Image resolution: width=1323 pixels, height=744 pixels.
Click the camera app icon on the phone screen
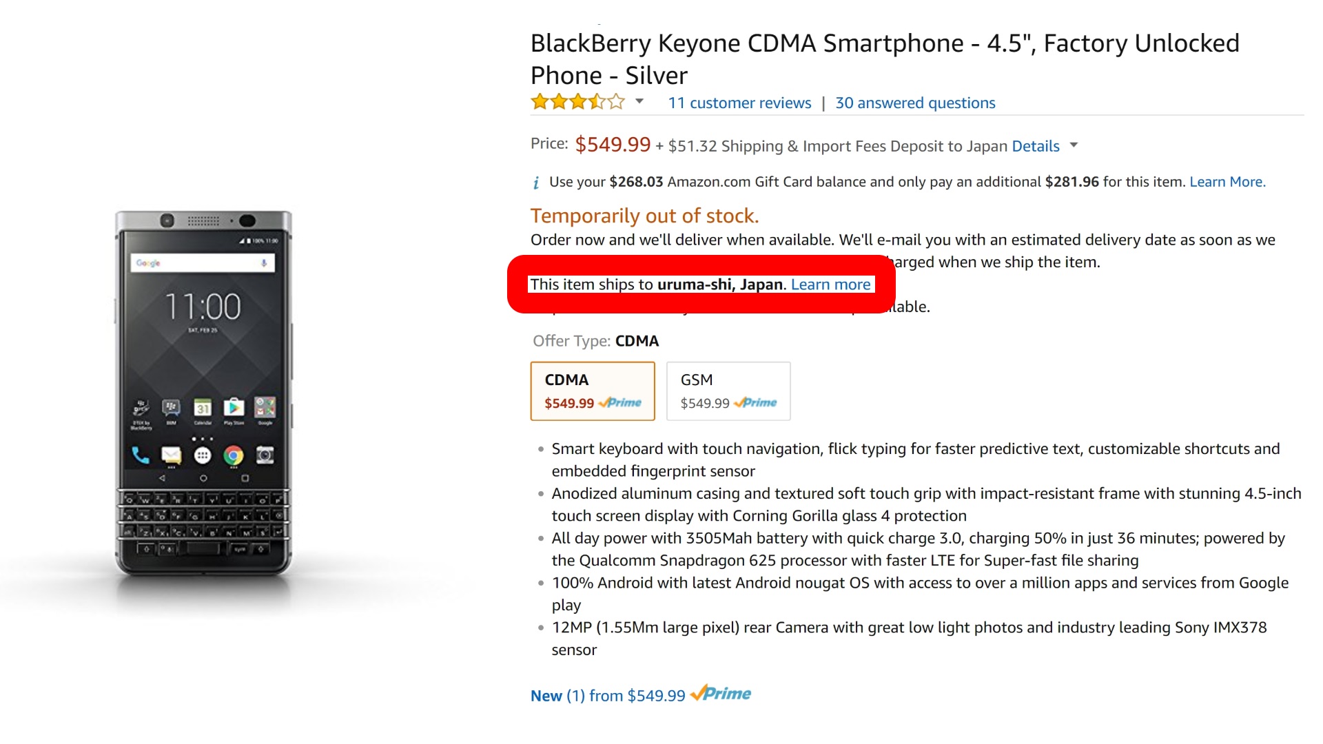pyautogui.click(x=265, y=455)
